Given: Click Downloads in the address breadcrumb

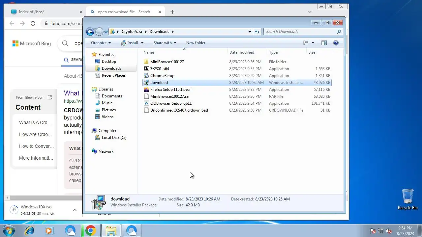Looking at the screenshot, I should [x=159, y=32].
